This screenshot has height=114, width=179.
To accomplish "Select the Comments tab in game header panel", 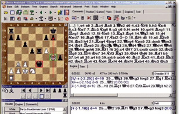I will tap(31, 104).
